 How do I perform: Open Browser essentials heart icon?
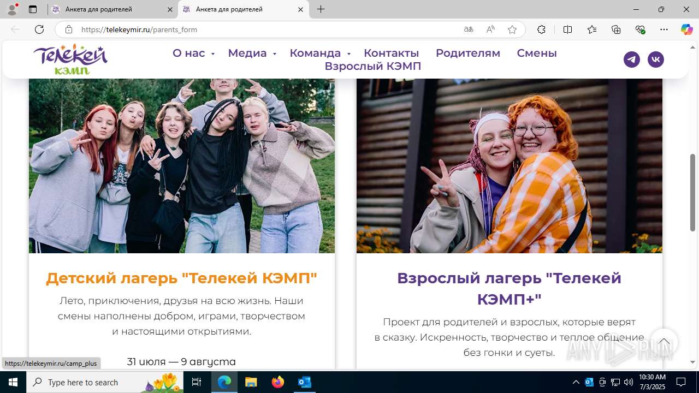coord(640,29)
